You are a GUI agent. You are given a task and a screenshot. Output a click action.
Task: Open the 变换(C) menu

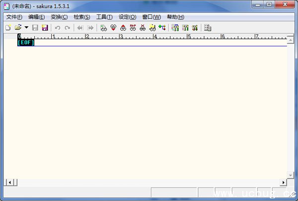[59, 17]
